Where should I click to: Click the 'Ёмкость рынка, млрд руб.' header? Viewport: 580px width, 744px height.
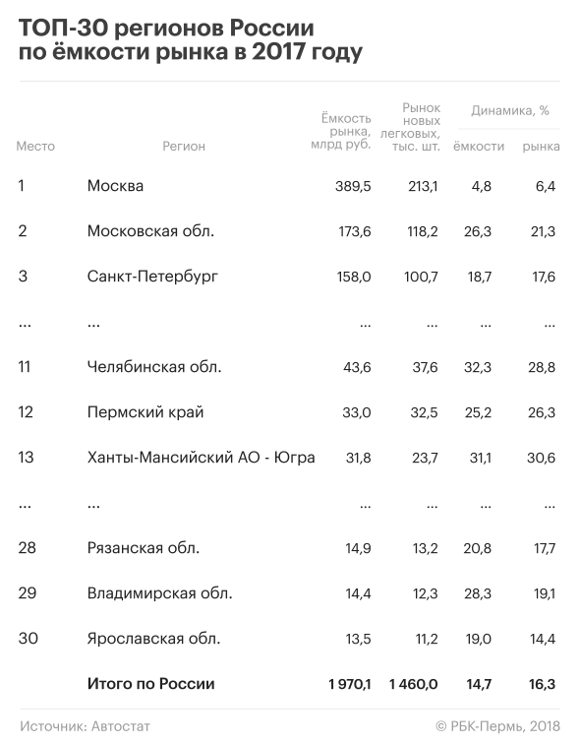(341, 131)
